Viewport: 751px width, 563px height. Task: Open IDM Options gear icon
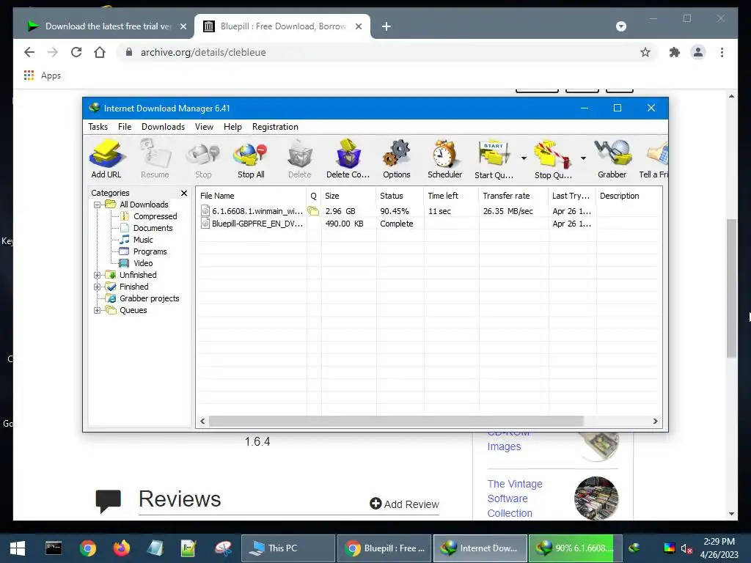(397, 159)
